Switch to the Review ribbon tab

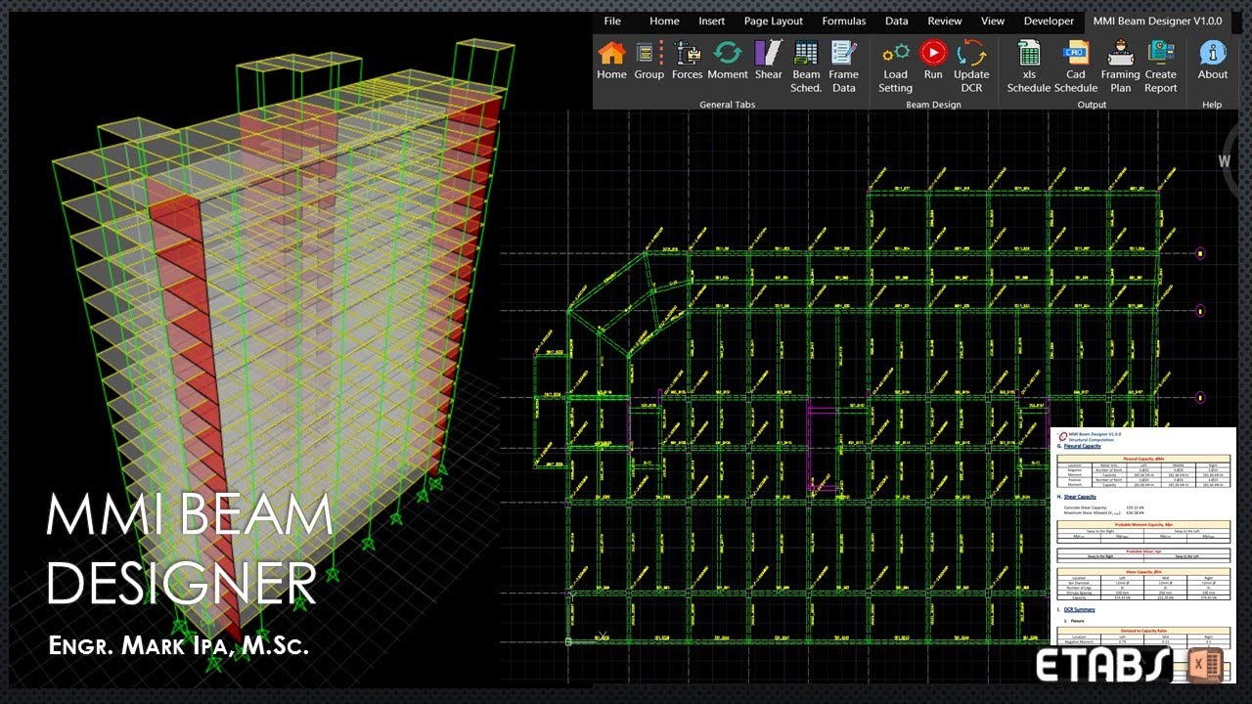(x=945, y=21)
